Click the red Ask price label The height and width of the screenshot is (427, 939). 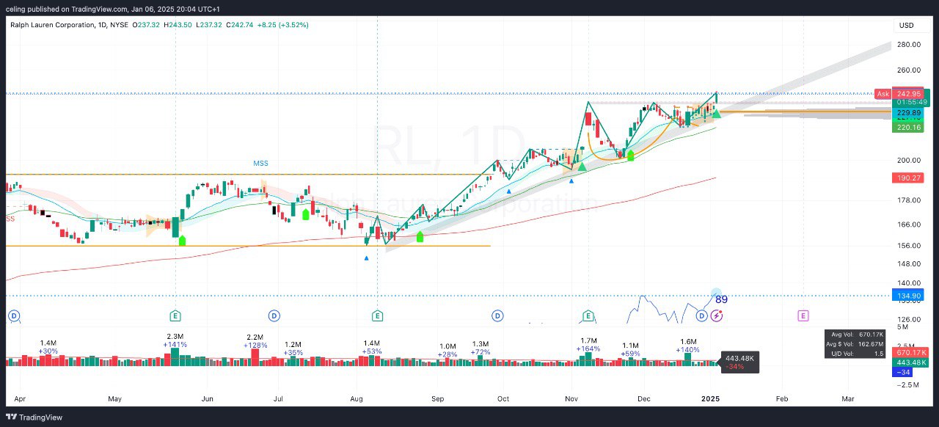click(883, 94)
